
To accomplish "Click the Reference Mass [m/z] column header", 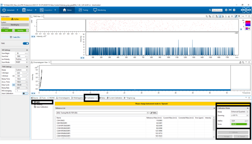I will [x=154, y=118].
